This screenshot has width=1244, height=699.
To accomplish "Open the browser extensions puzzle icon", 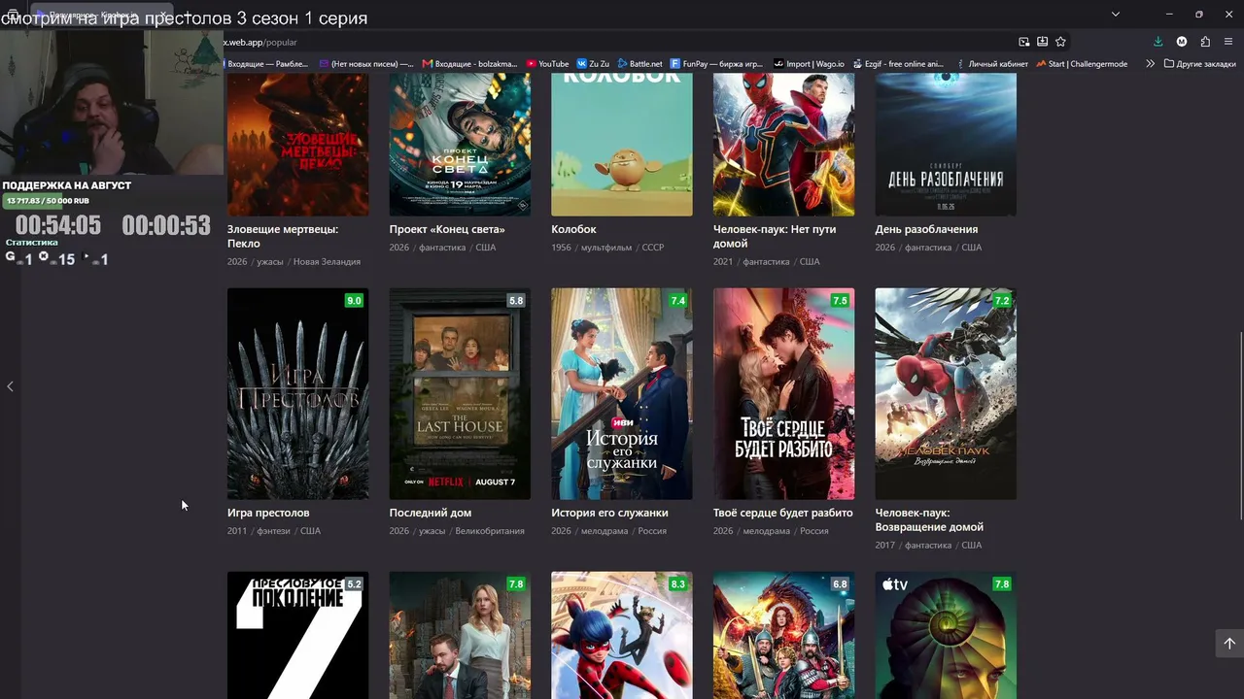I will tap(1205, 42).
